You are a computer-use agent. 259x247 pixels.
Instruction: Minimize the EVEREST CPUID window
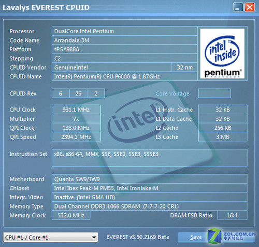click(238, 7)
